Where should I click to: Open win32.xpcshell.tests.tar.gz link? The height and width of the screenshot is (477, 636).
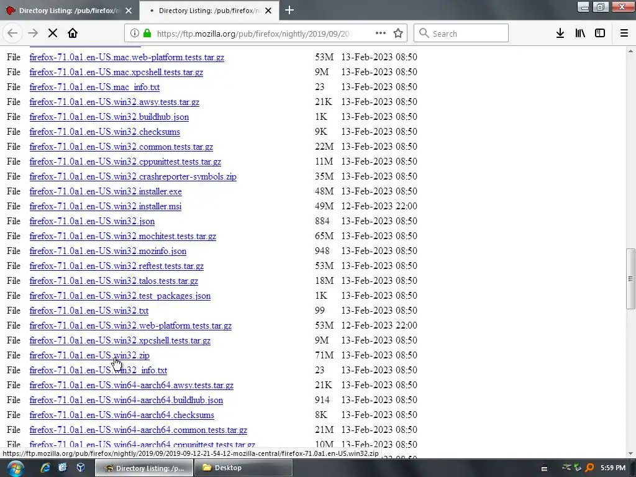click(x=120, y=341)
